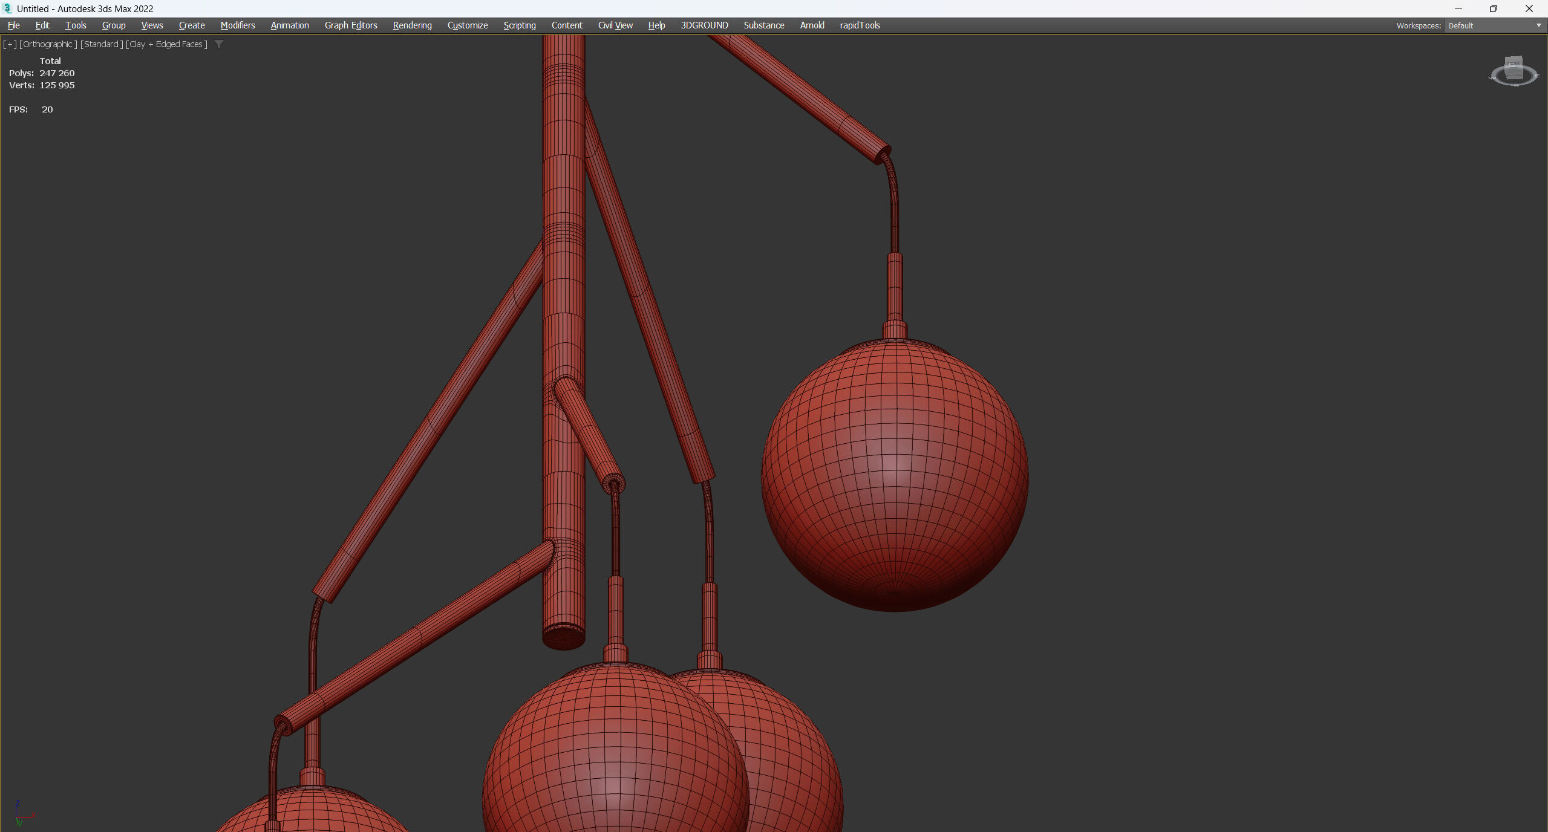The height and width of the screenshot is (832, 1548).
Task: Open the rapidTools menu
Action: [860, 25]
